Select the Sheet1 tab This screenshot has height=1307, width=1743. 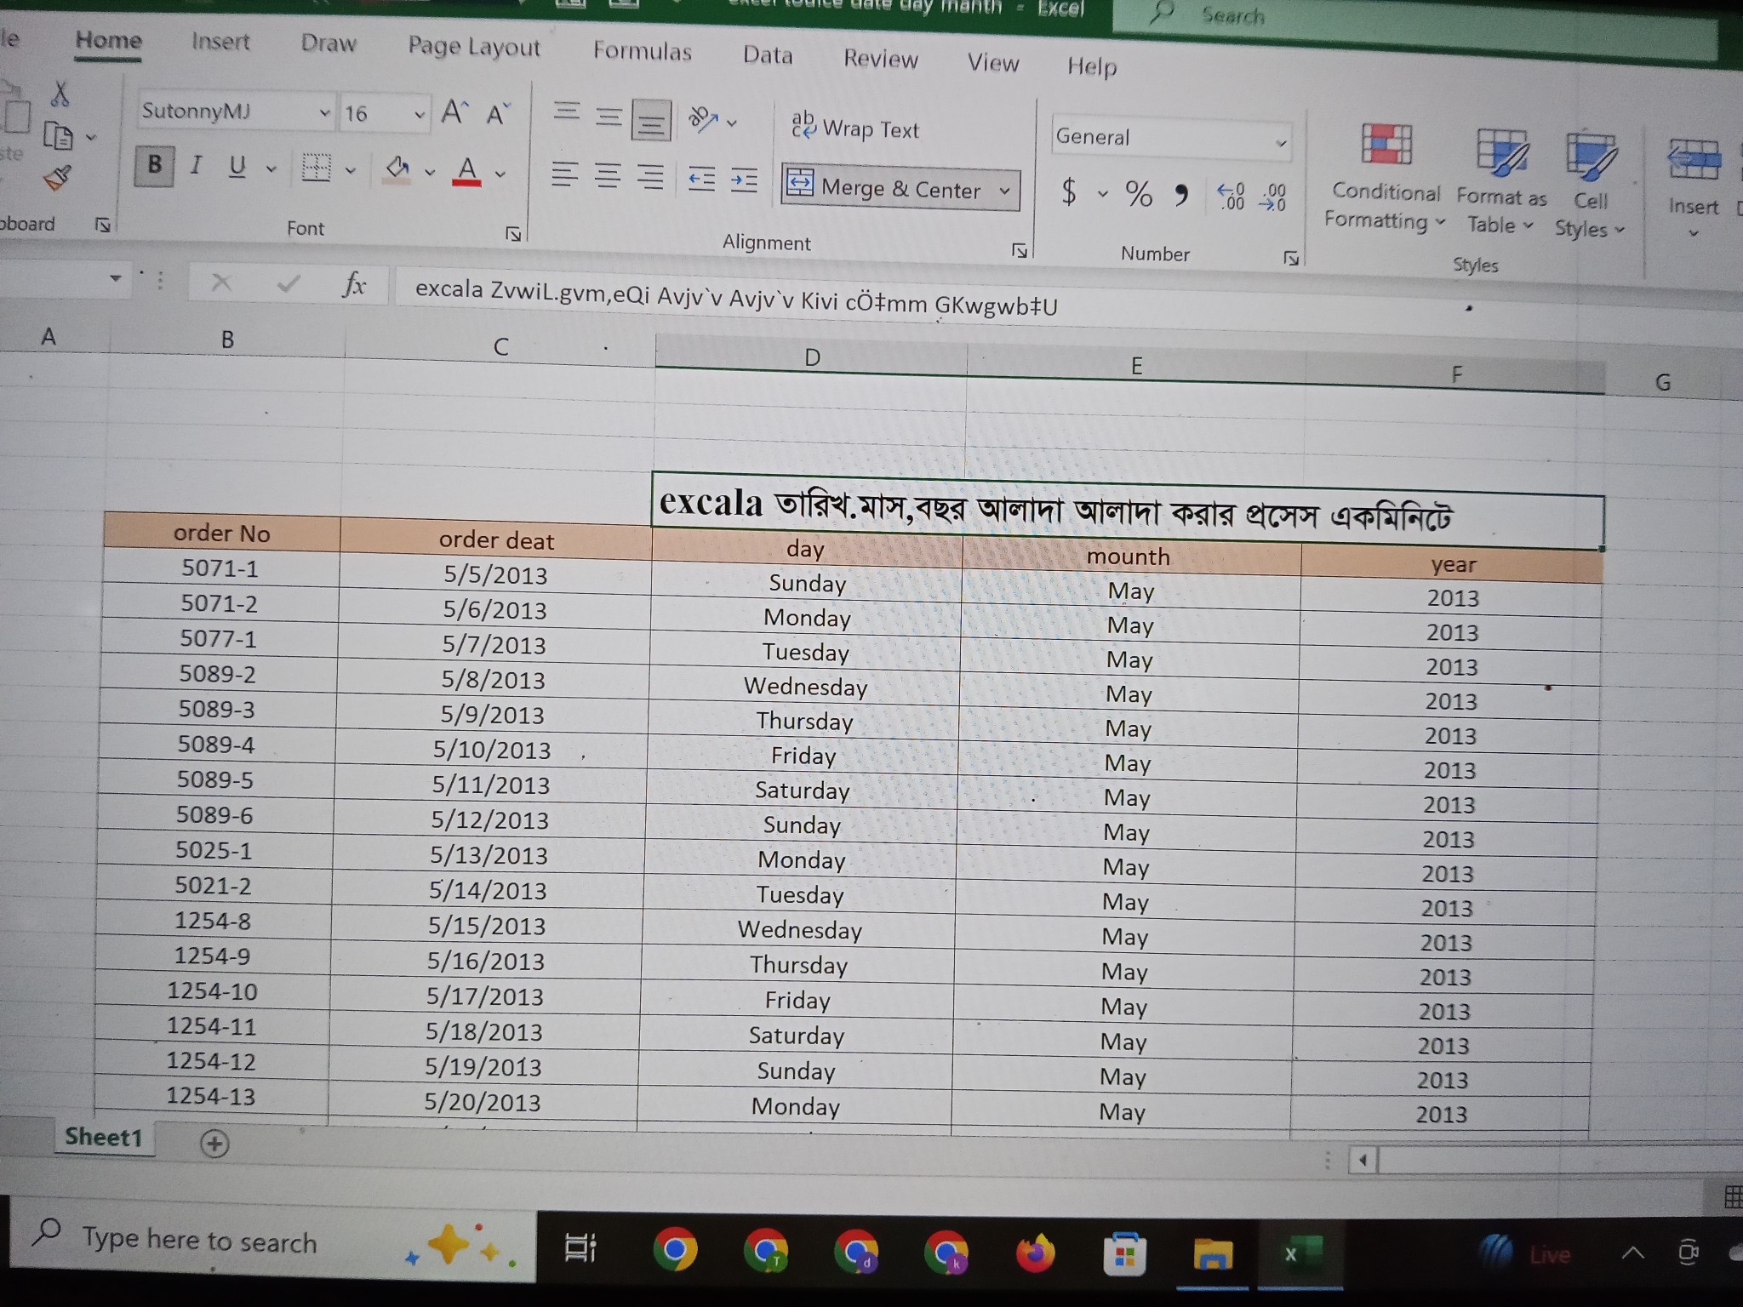104,1138
